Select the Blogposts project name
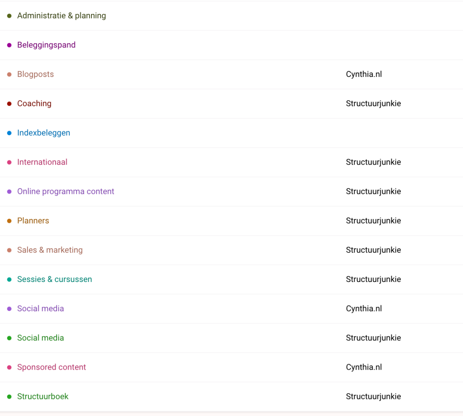463x416 pixels. click(x=35, y=75)
